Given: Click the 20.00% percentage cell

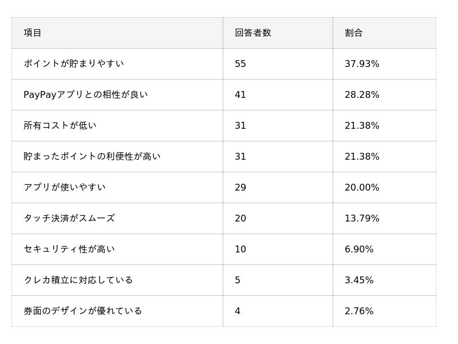Looking at the screenshot, I should coord(362,187).
